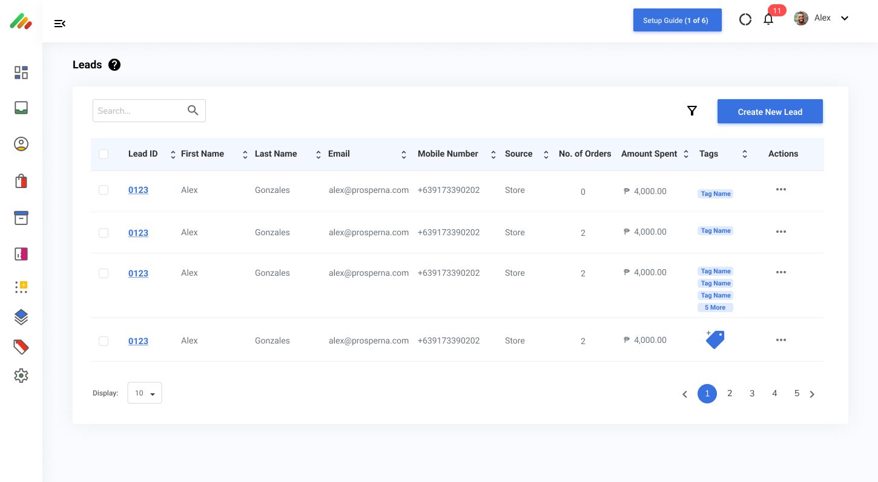Click the filter funnel icon
Screen dimensions: 878x482
pyautogui.click(x=692, y=111)
